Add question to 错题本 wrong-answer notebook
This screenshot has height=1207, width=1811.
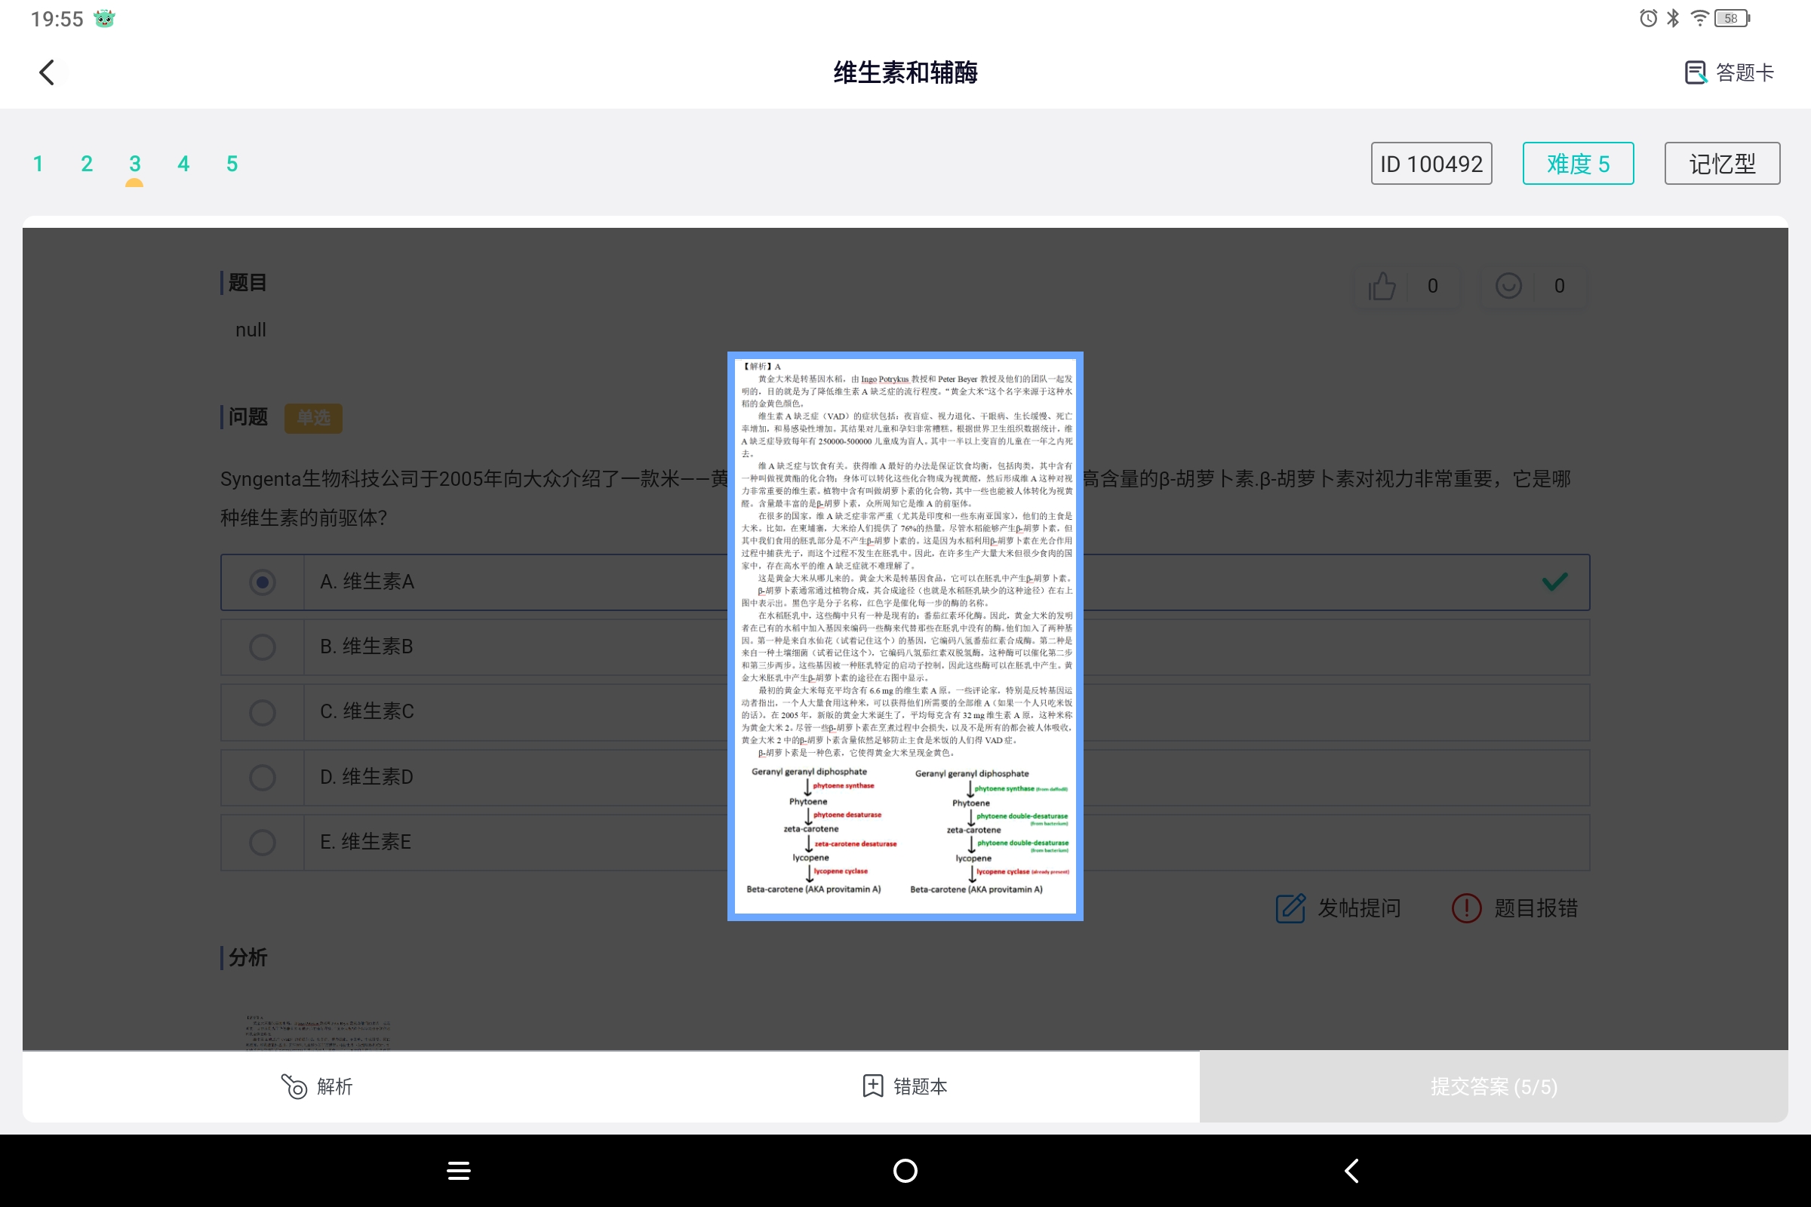pos(905,1086)
